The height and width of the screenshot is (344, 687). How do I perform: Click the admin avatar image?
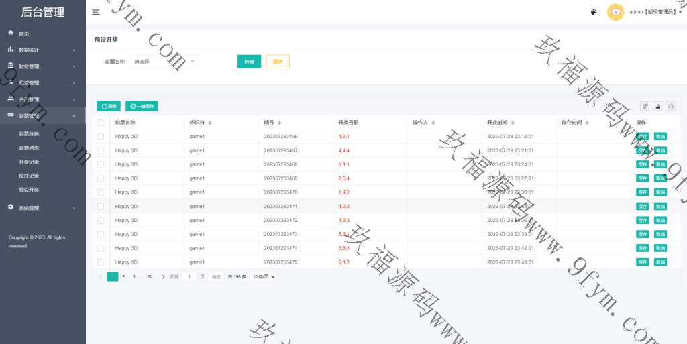[615, 12]
